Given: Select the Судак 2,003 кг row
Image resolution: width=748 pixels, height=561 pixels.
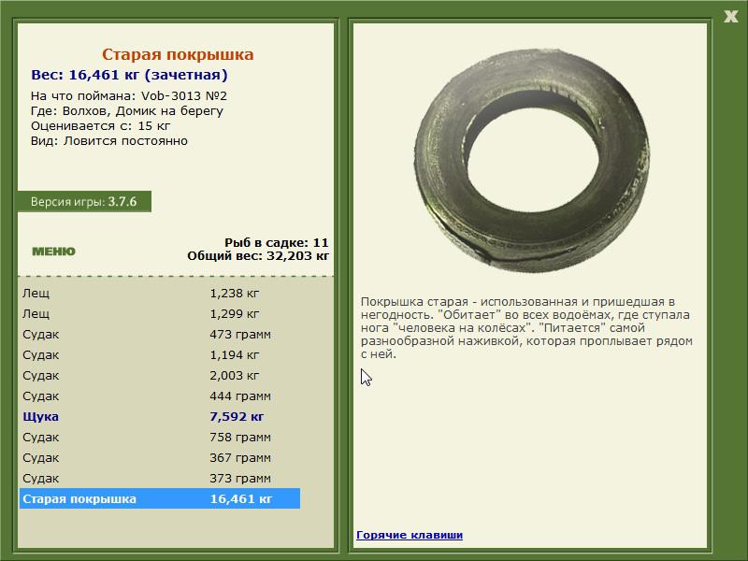Looking at the screenshot, I should (160, 375).
